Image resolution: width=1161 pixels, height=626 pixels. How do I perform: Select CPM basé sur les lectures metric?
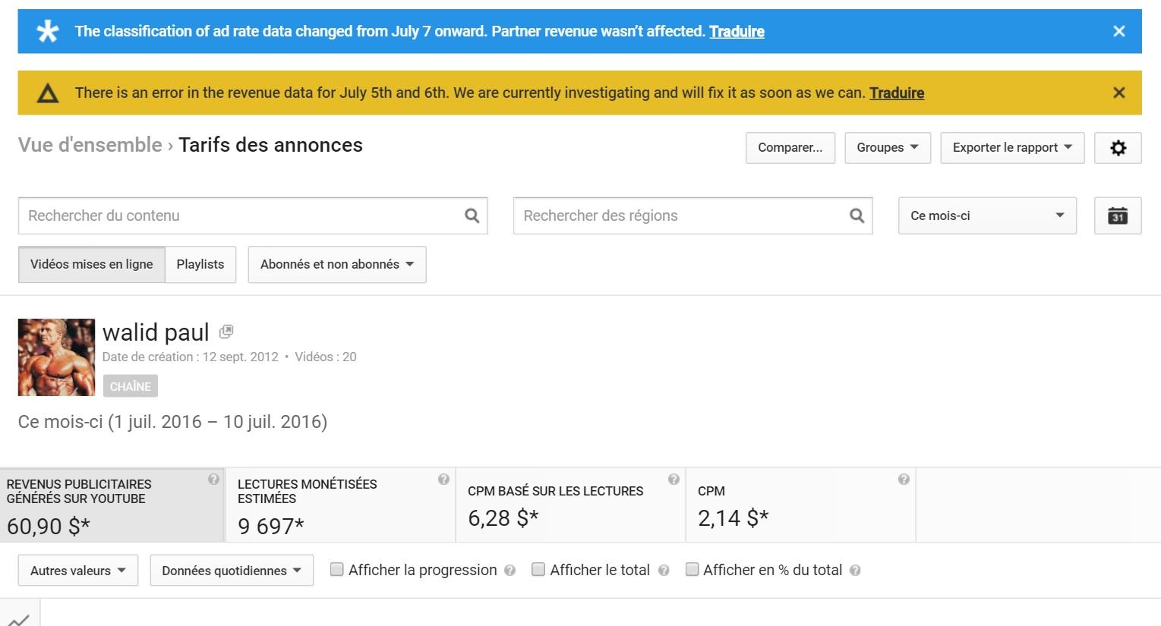click(x=570, y=505)
